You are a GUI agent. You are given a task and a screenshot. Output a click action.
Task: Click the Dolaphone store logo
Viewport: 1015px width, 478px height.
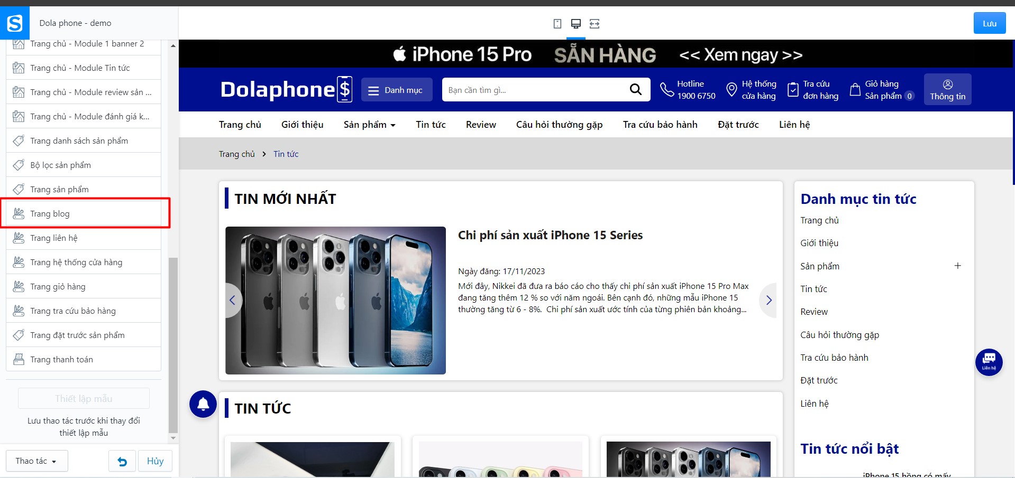[286, 89]
